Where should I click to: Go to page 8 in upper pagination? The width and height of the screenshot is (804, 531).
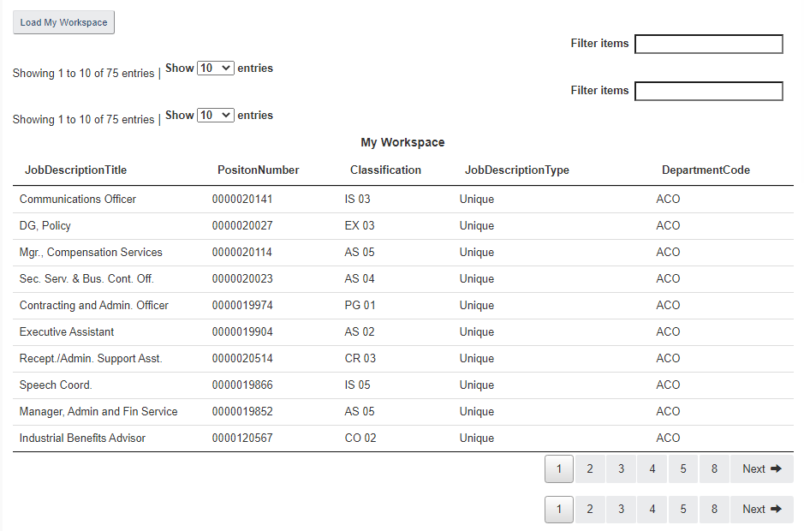[714, 469]
